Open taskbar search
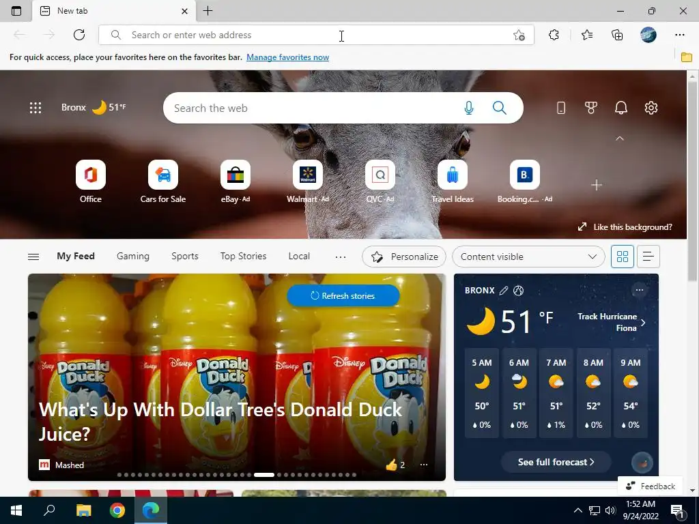This screenshot has height=524, width=699. point(49,510)
